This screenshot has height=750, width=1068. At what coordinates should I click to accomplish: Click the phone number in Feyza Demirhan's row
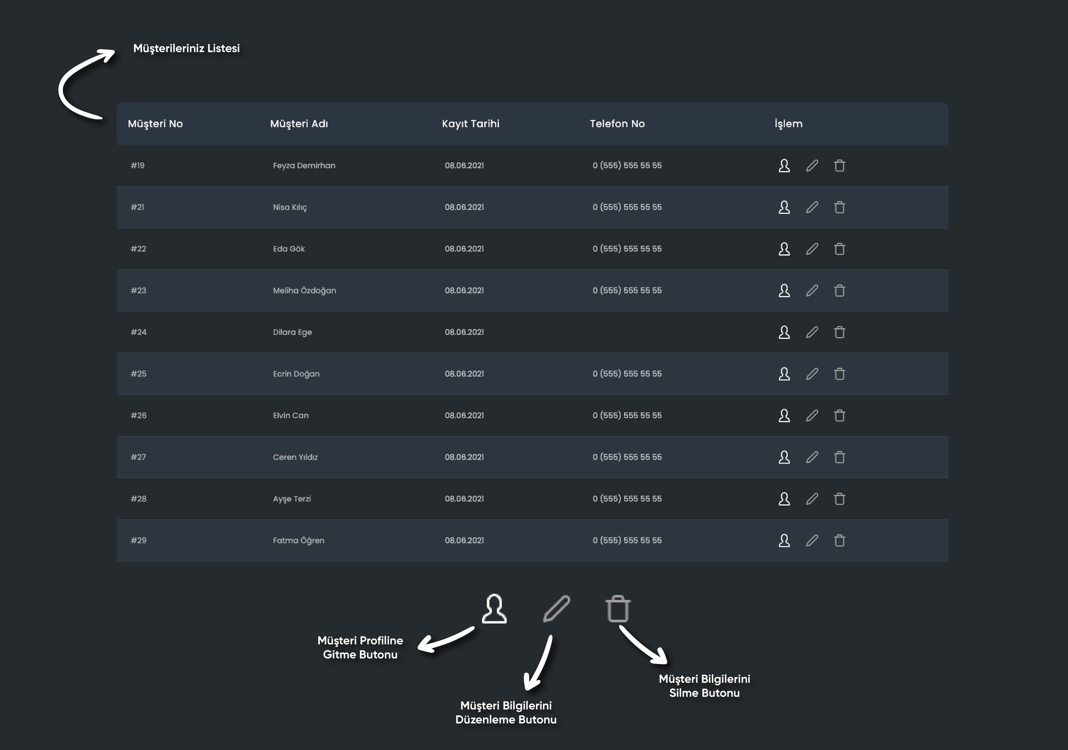(627, 165)
